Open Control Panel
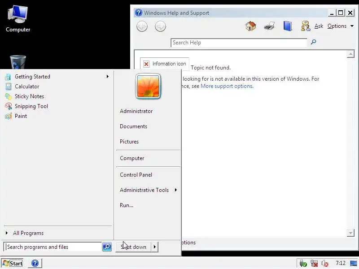 click(x=136, y=175)
